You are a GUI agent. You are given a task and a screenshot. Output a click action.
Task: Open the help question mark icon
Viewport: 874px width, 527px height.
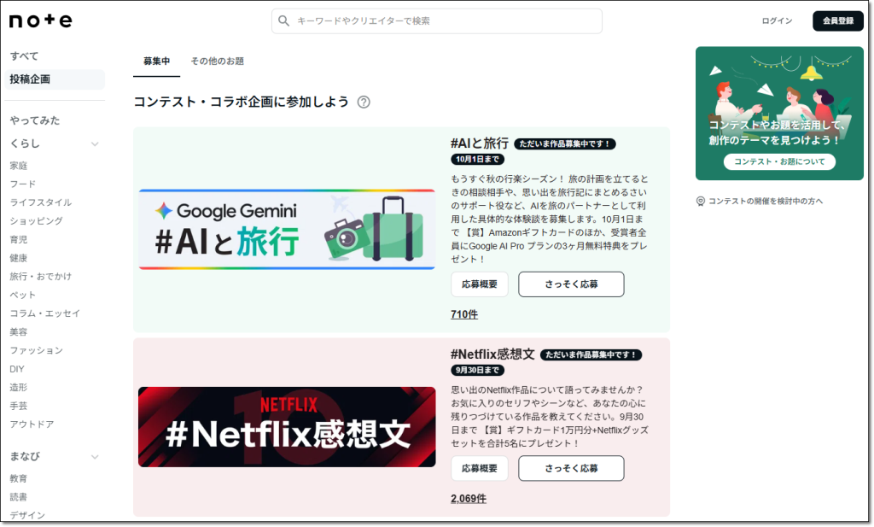(364, 102)
